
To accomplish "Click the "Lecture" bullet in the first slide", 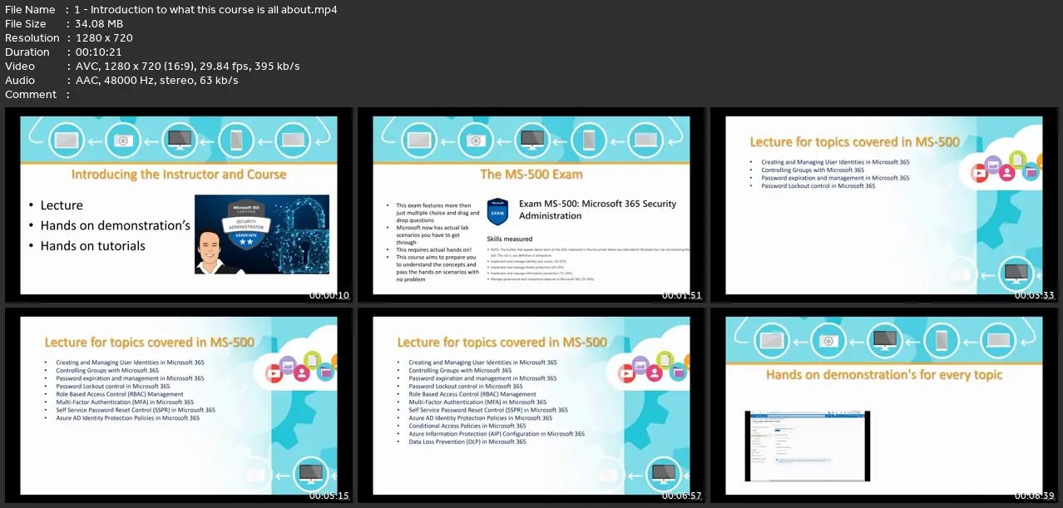I will tap(62, 205).
